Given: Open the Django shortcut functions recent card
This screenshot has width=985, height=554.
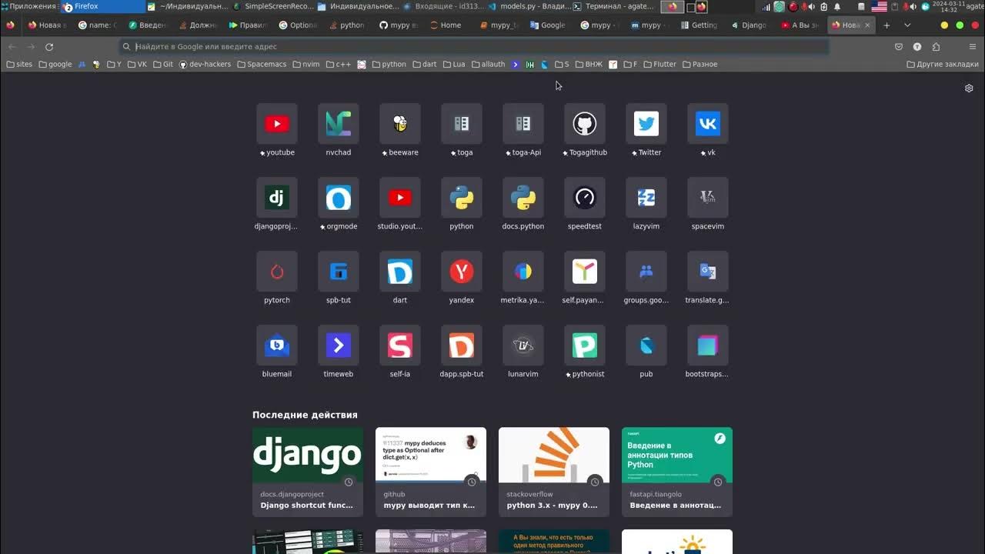Looking at the screenshot, I should (x=308, y=472).
